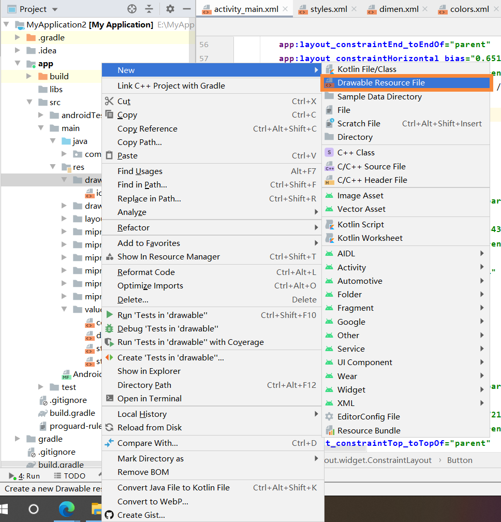Click the Kotlin File/Class icon
Image resolution: width=501 pixels, height=522 pixels.
click(x=328, y=69)
